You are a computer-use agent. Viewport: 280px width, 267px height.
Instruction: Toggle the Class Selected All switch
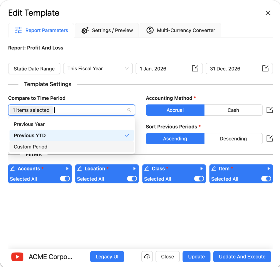click(x=199, y=179)
